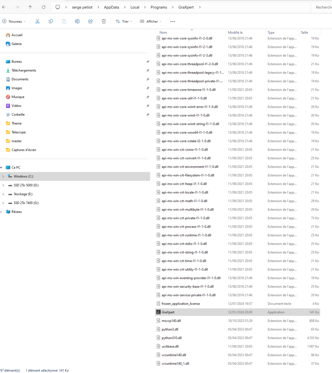Open the Téléchargements folder in the sidebar
This screenshot has height=373, width=332.
point(25,70)
